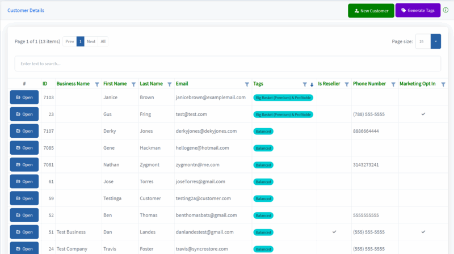Screen dimensions: 454x254
Task: Click the Tags column filter icon
Action: coord(305,84)
